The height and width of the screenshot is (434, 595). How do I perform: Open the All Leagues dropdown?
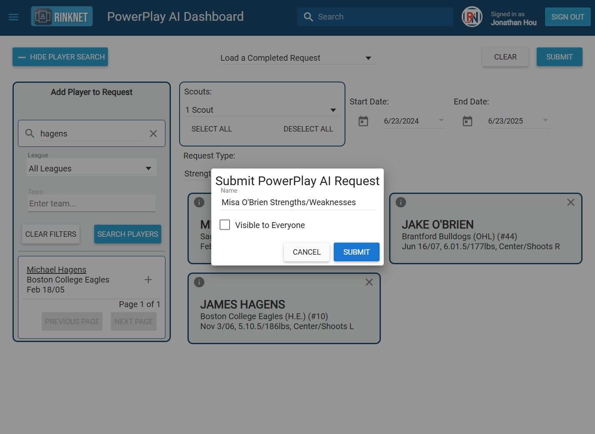click(92, 168)
